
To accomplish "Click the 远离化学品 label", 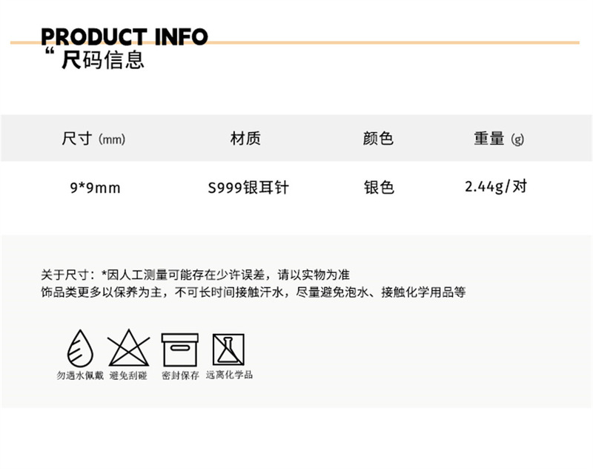I will 229,375.
